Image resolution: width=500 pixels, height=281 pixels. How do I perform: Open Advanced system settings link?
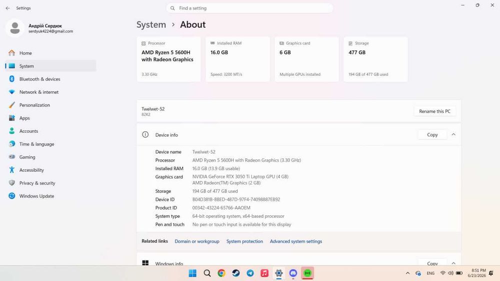coord(296,241)
